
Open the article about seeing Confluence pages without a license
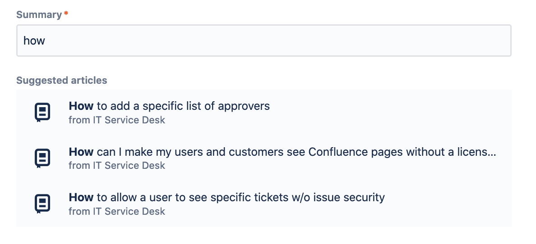(282, 152)
